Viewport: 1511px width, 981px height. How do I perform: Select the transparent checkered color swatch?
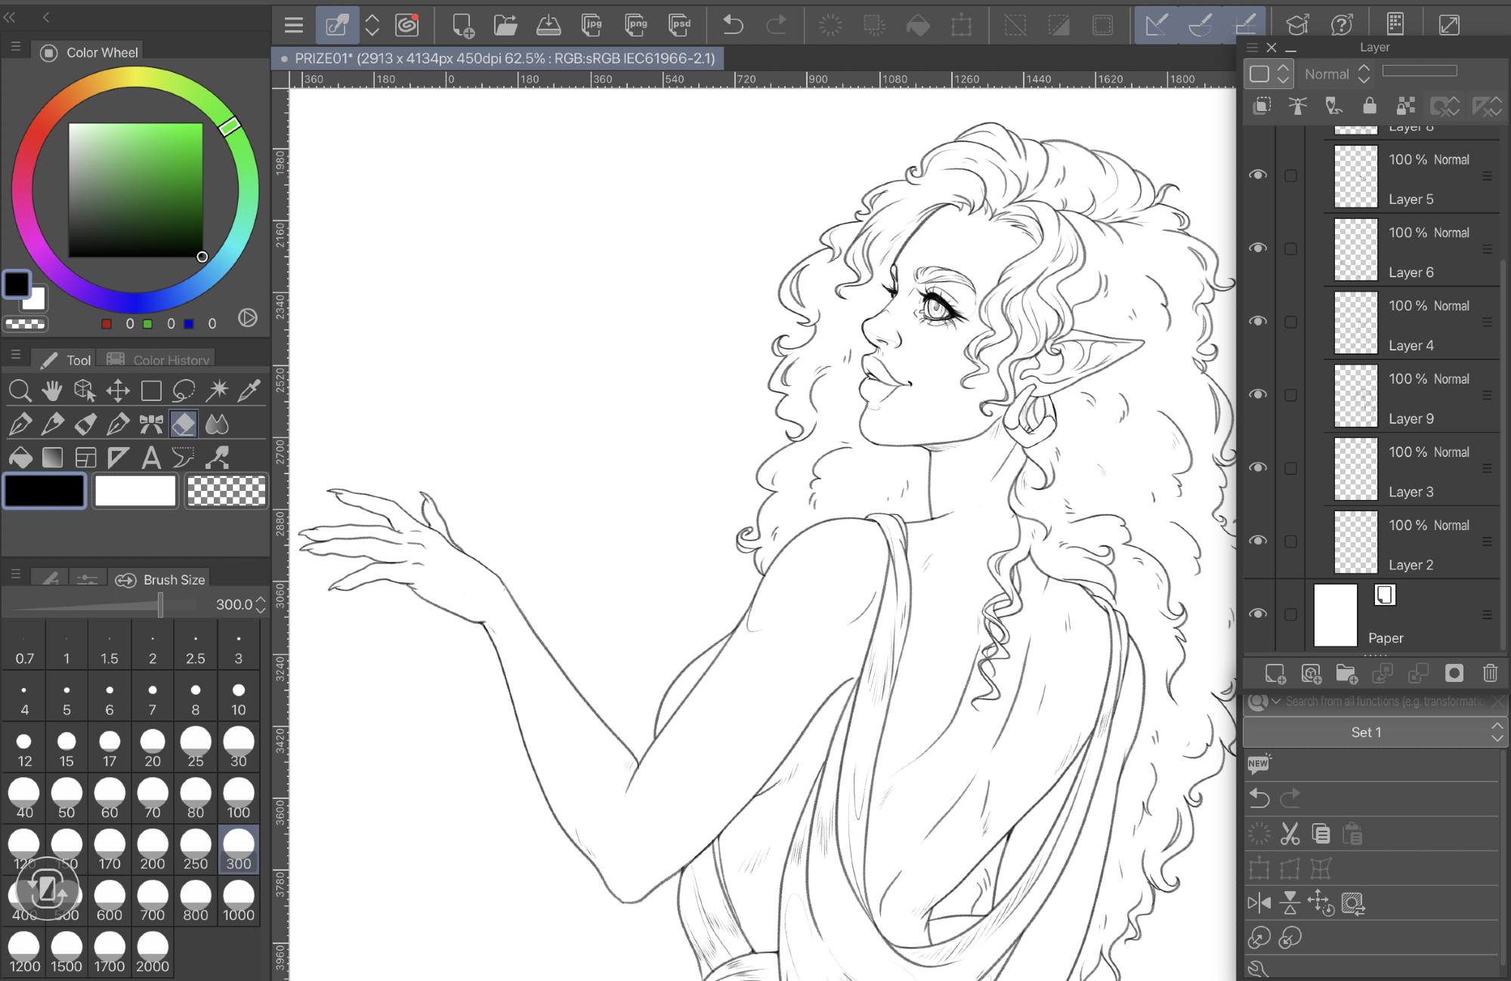point(226,491)
